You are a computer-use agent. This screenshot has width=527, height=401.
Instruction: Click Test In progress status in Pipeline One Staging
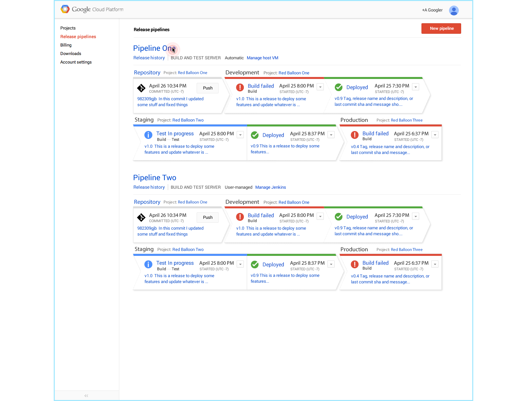[175, 134]
